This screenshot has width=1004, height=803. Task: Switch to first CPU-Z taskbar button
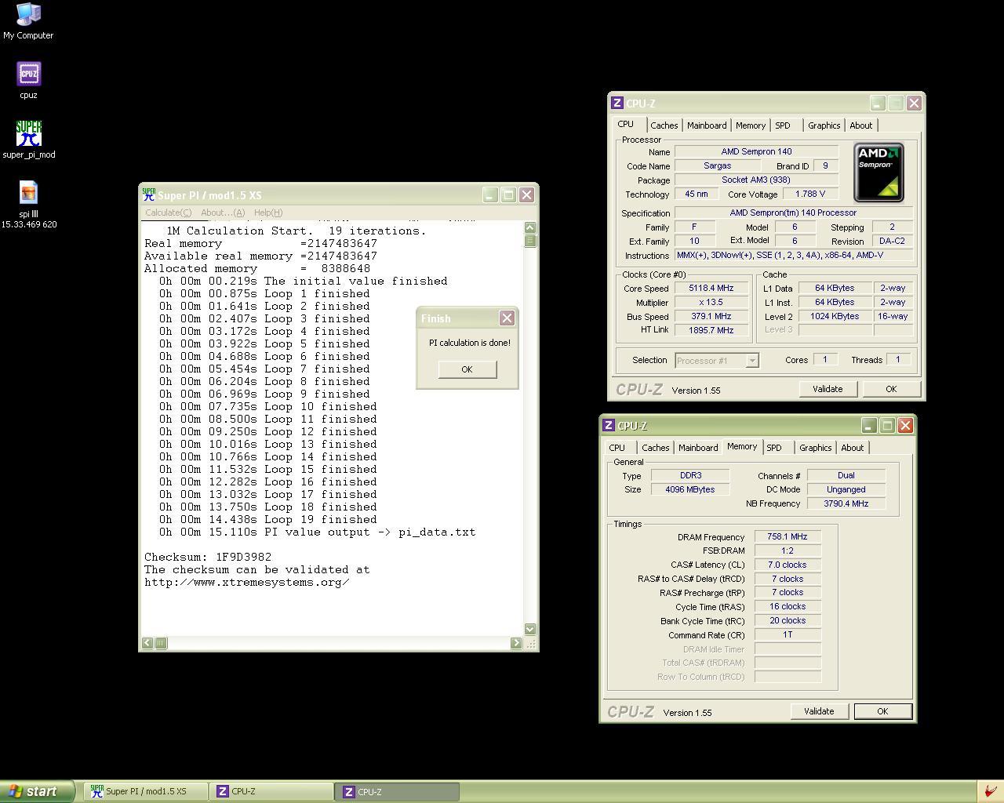[x=271, y=791]
